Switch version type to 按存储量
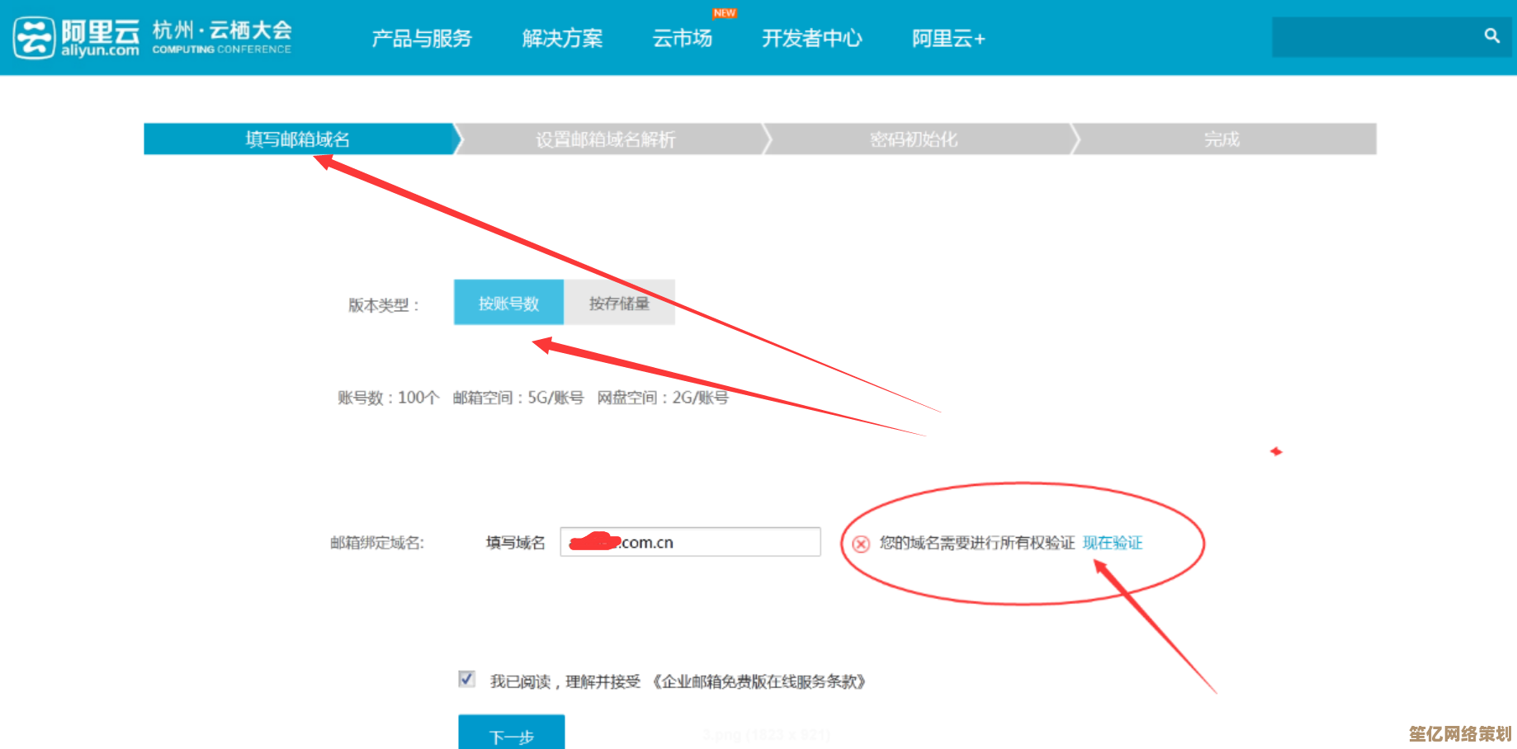1517x749 pixels. pyautogui.click(x=619, y=303)
